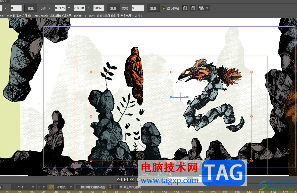
Task: Jump to the first frame
Action: click(126, 179)
